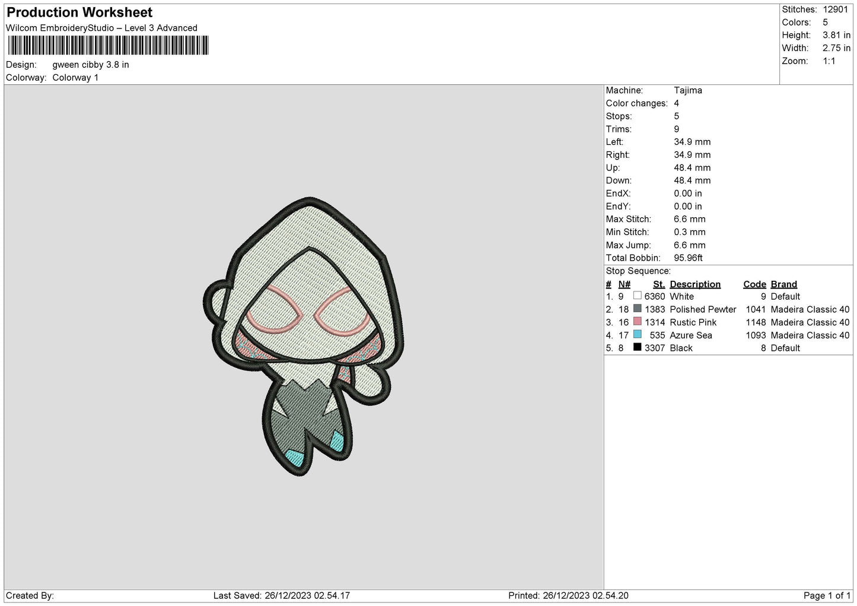Select "Last Saved: 26/12/2023 02.54.17" footer text
857x606 pixels.
[282, 595]
